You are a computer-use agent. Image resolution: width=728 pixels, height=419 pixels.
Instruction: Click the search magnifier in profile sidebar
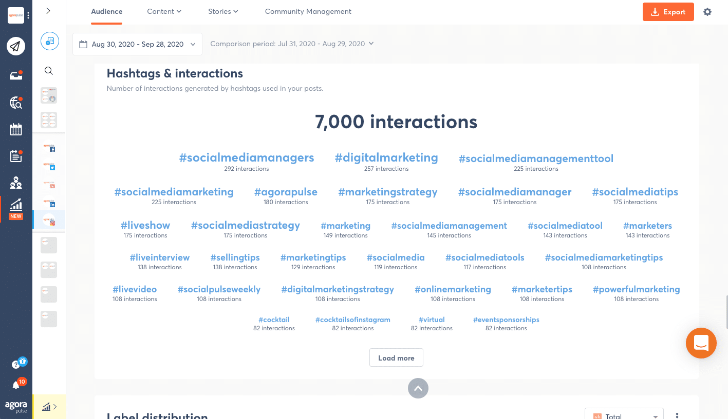tap(49, 71)
